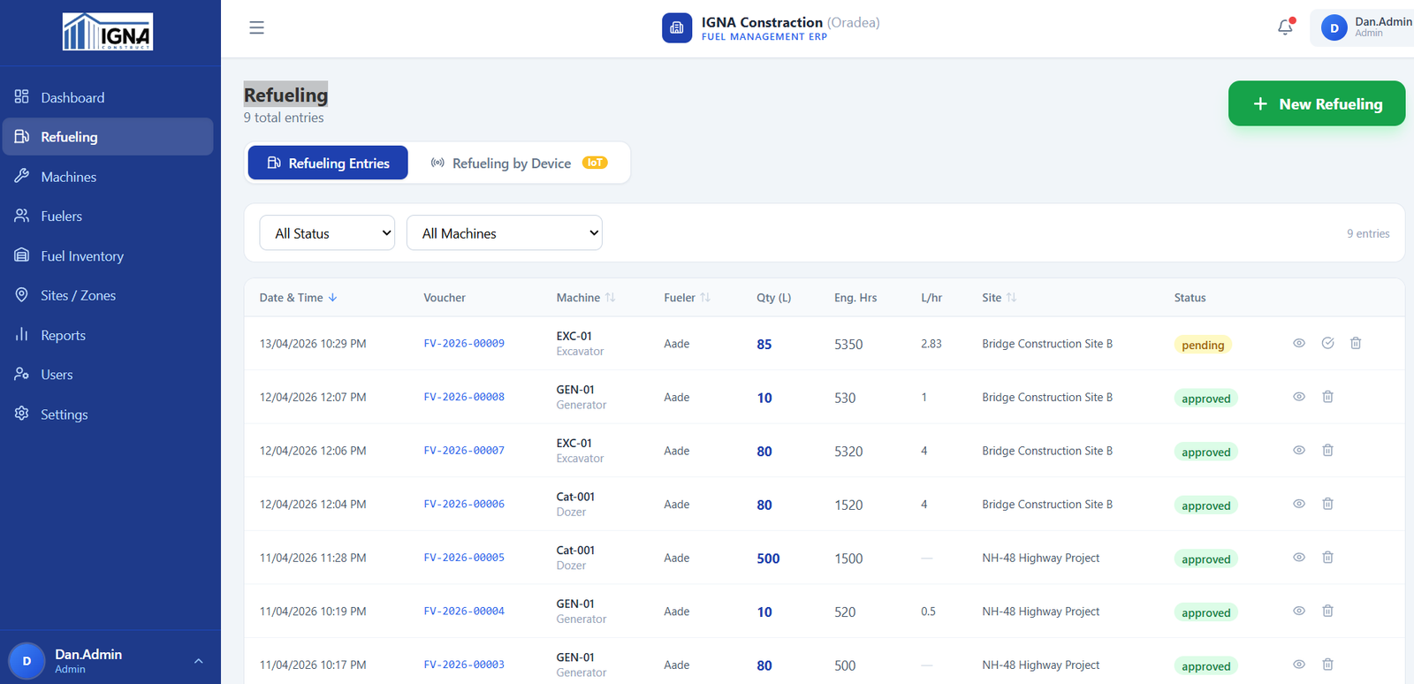Screen dimensions: 1414x684
Task: Open Fuel Inventory page
Action: click(x=107, y=256)
